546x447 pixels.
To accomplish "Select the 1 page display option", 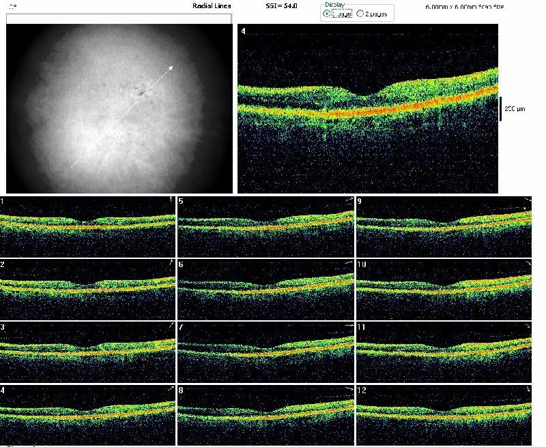I will tap(327, 14).
